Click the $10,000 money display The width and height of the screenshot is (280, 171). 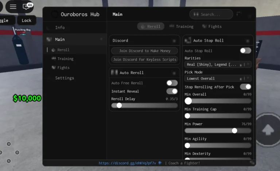(27, 98)
